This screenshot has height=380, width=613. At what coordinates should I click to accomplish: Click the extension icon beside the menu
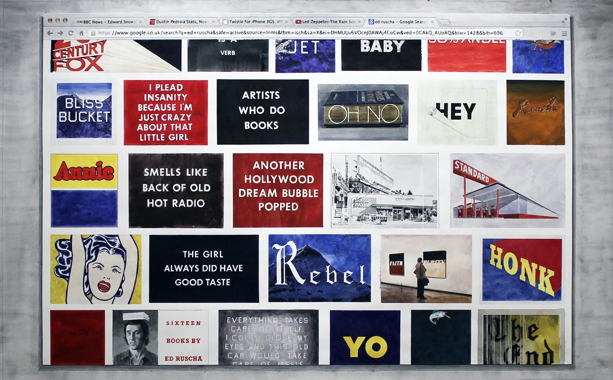tap(553, 33)
